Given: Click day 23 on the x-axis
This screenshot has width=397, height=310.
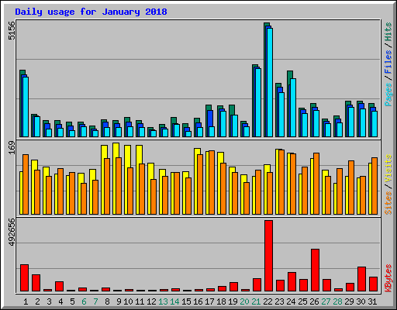Looking at the screenshot, I should pos(279,301).
